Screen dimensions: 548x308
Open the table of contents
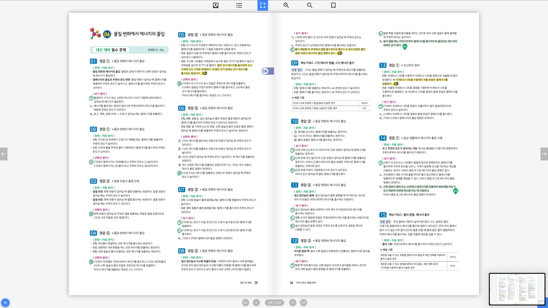[x=239, y=5]
